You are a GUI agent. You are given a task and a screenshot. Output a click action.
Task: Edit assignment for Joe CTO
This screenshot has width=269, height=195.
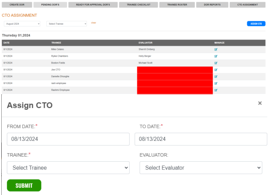(216, 70)
